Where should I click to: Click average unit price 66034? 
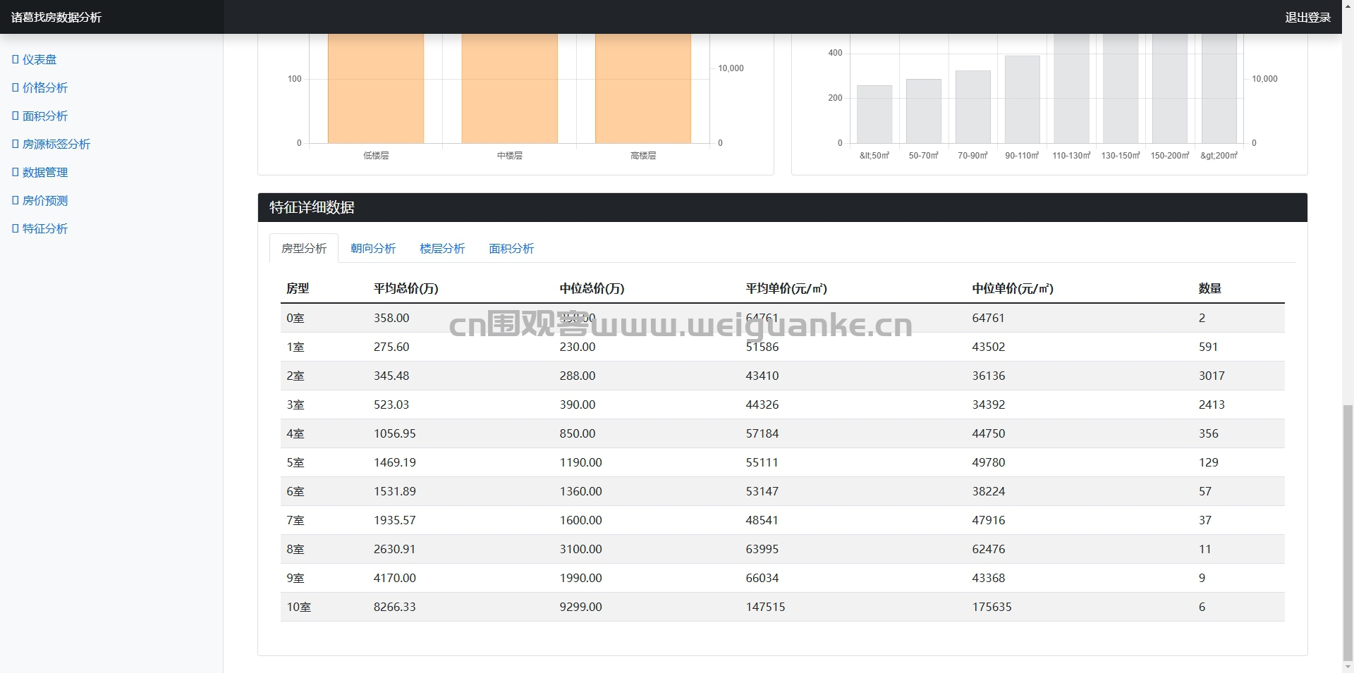762,578
